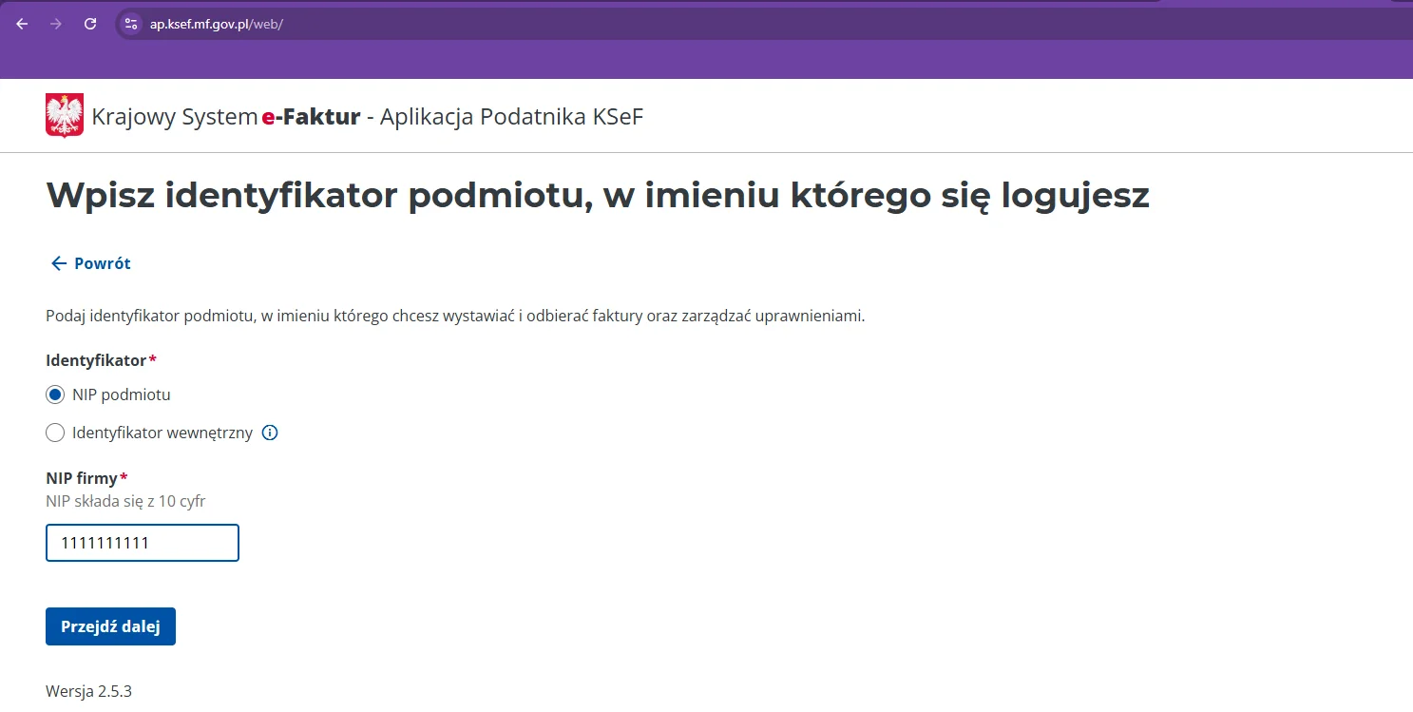Viewport: 1413px width, 712px height.
Task: Click the Przejdź dalej button
Action: click(x=110, y=626)
